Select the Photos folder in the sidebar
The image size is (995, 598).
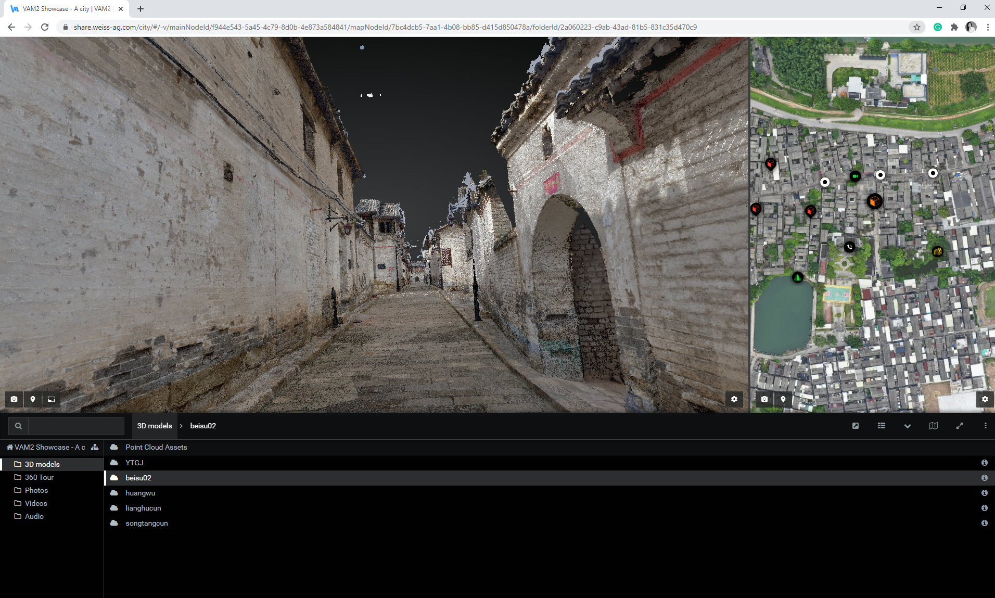(x=36, y=490)
